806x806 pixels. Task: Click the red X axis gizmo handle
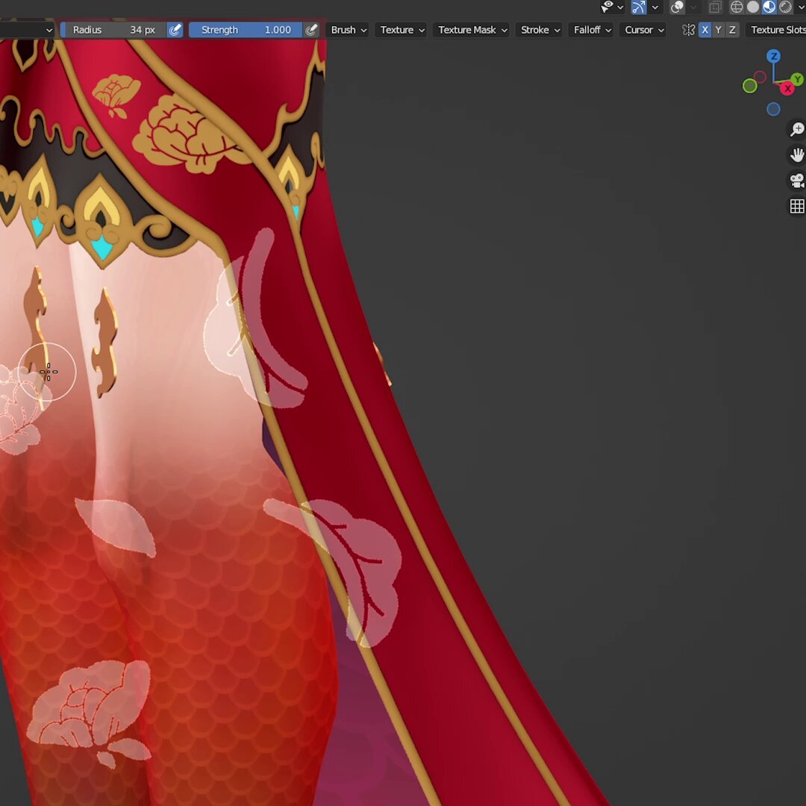point(787,88)
